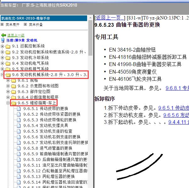Click folder icon of 9.2 发动机控制系统
The image size is (189, 188).
click(x=8, y=52)
